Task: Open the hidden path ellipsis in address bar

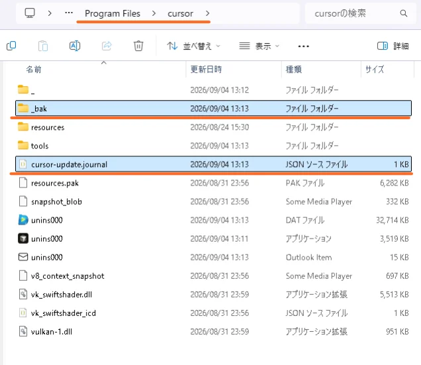Action: (x=69, y=13)
